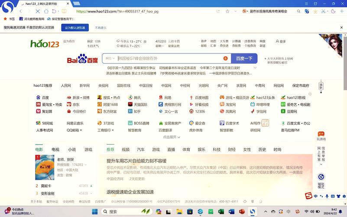Open the Windows Start button
Image resolution: width=347 pixels, height=217 pixels.
(95, 211)
